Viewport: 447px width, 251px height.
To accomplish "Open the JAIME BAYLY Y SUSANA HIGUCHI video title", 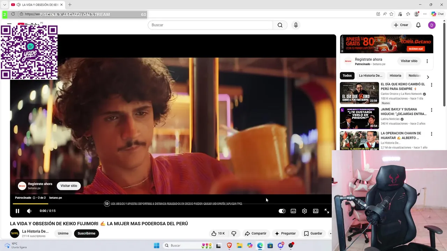I will point(403,112).
